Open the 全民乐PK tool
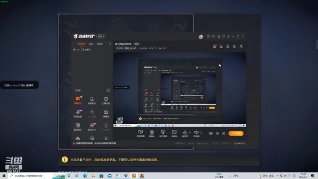 (92, 127)
